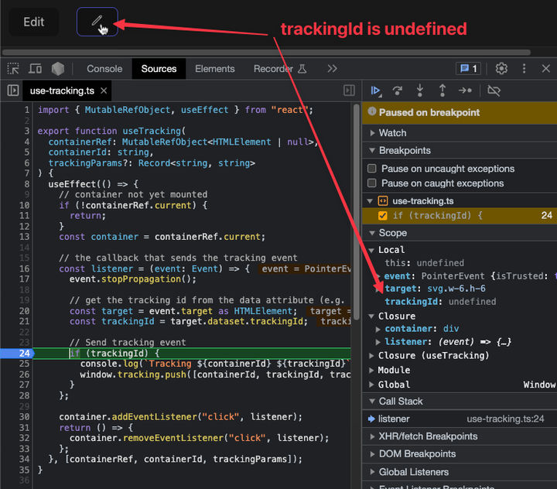557x489 pixels.
Task: Enable Pause on uncaught exceptions
Action: [372, 169]
